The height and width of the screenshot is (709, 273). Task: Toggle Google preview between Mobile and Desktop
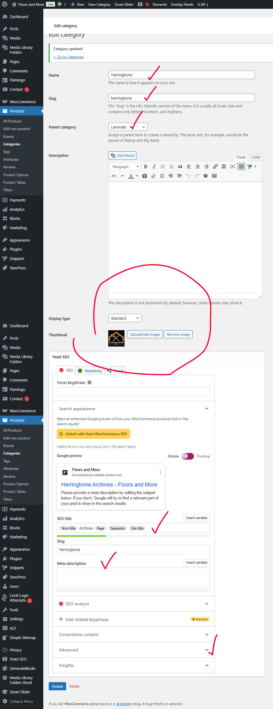tap(188, 456)
